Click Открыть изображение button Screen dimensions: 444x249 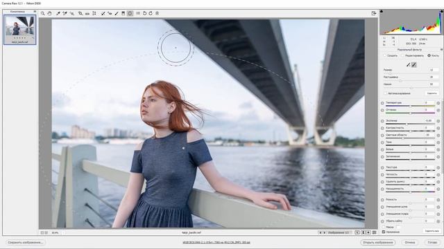(x=377, y=242)
